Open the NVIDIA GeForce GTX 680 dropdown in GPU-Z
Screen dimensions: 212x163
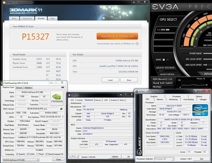coord(21,160)
